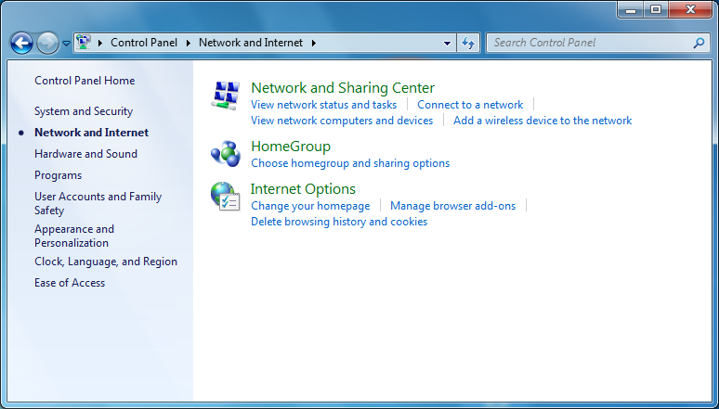Expand the arrow after Control Panel breadcrumb

tap(189, 43)
